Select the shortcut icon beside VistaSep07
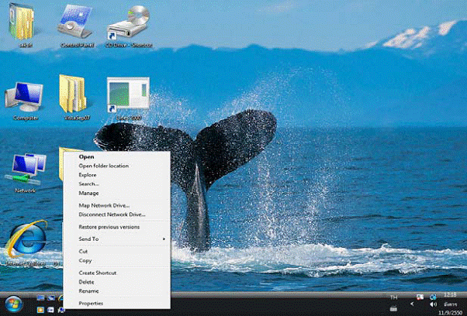The image size is (467, 316). 128,98
